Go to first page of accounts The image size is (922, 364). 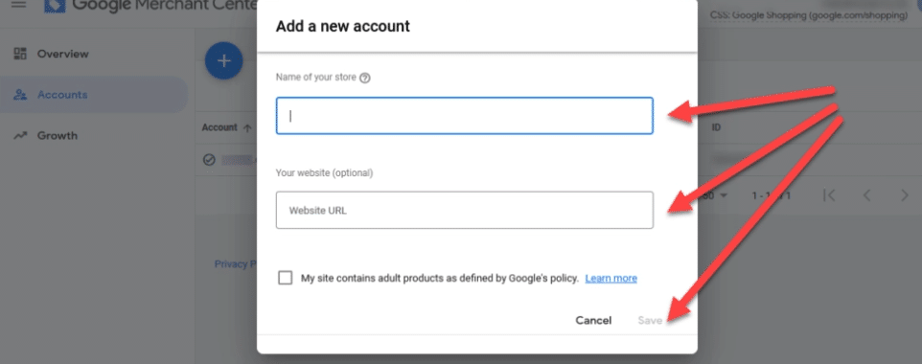click(829, 195)
